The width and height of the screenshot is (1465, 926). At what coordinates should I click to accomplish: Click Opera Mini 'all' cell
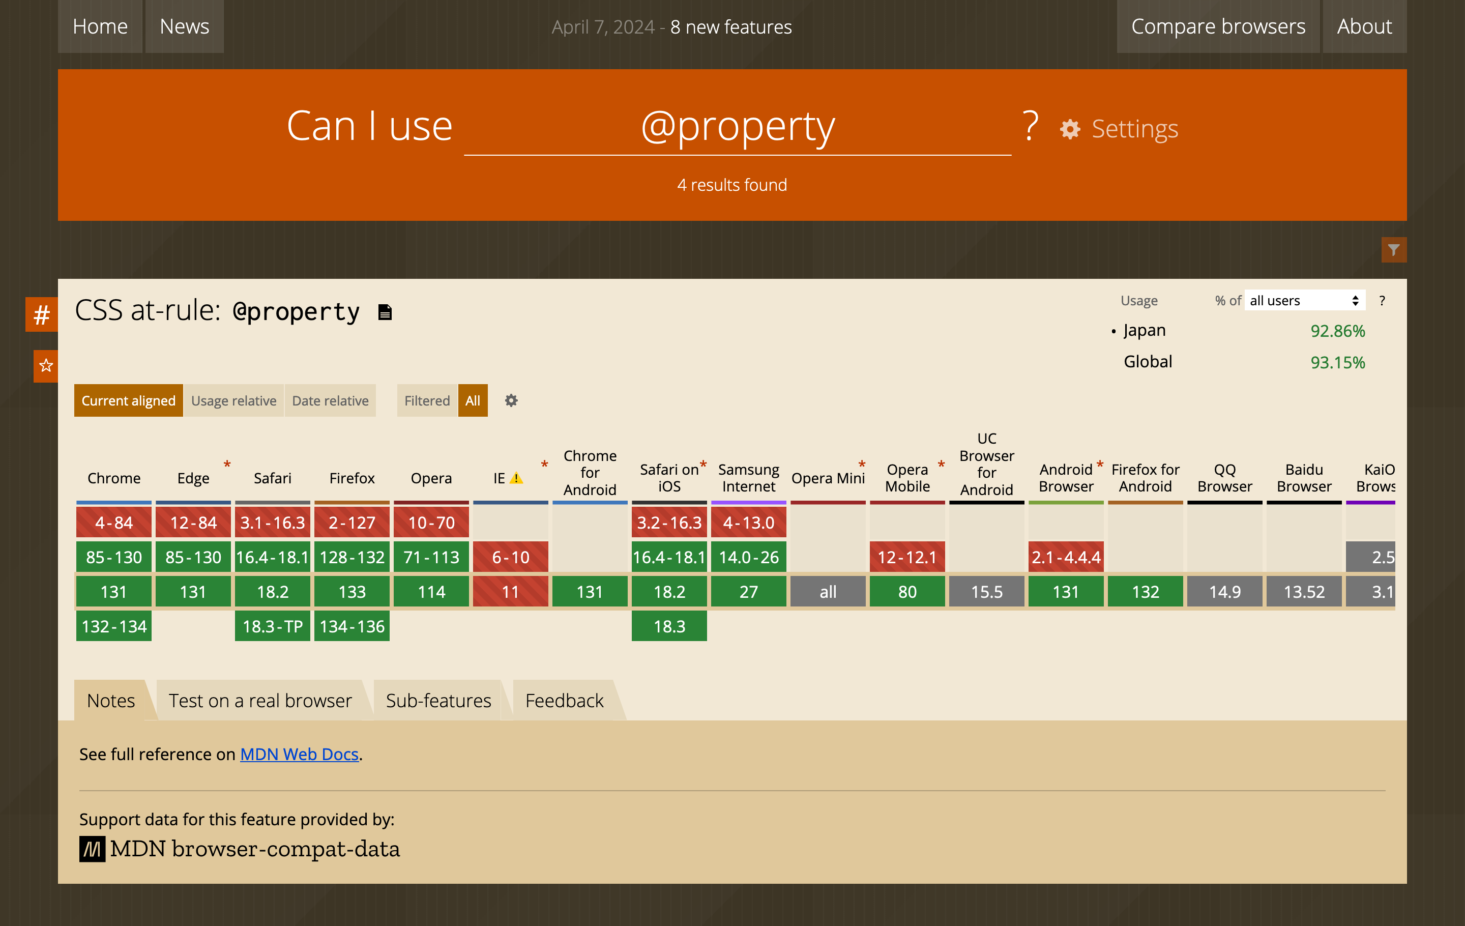coord(828,591)
